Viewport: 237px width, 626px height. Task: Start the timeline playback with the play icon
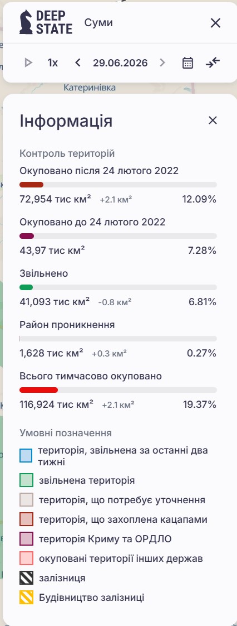(x=28, y=62)
